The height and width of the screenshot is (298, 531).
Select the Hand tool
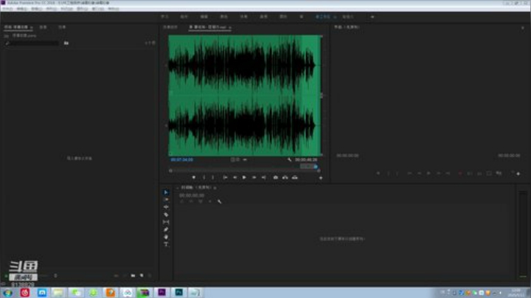166,237
